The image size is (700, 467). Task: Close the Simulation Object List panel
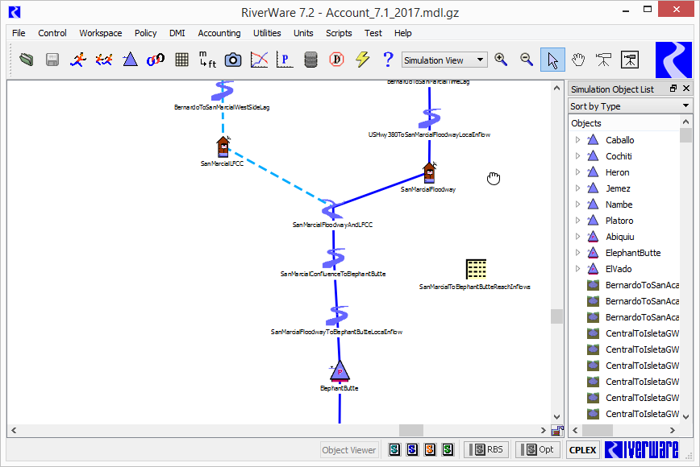pyautogui.click(x=686, y=89)
